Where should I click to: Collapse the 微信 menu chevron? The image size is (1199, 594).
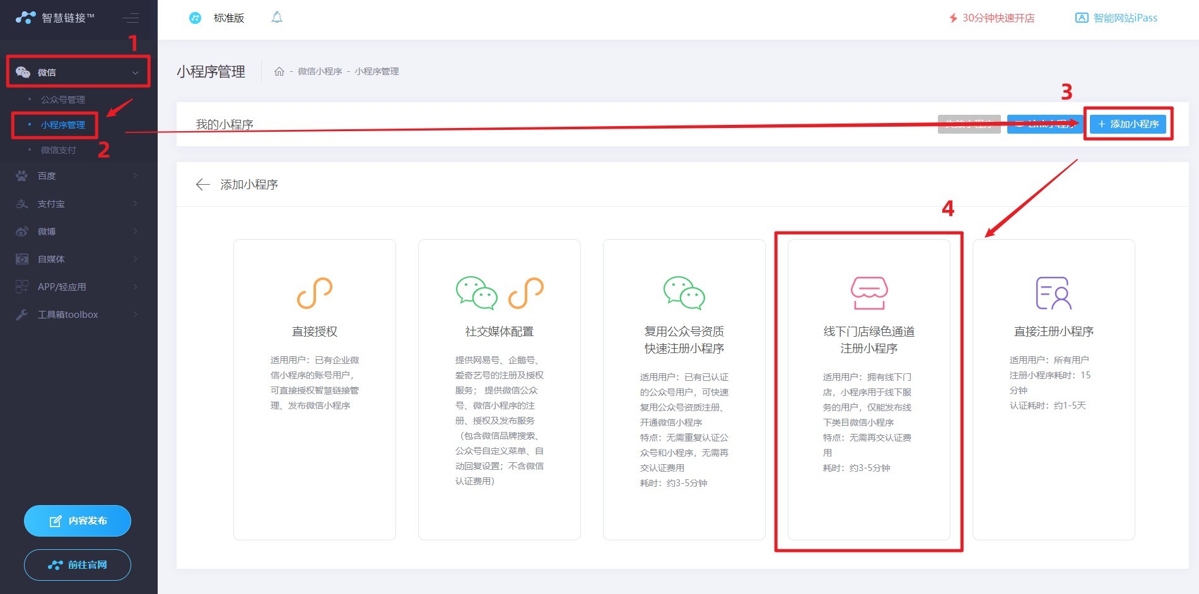pos(135,73)
